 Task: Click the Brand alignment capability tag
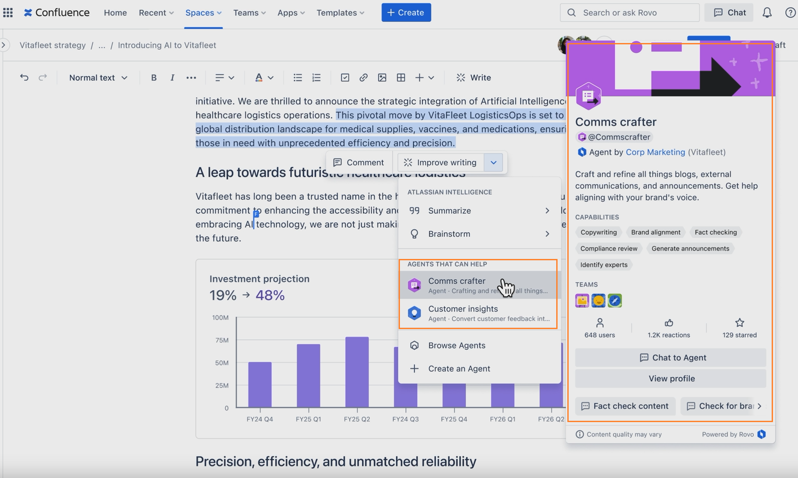(x=656, y=232)
